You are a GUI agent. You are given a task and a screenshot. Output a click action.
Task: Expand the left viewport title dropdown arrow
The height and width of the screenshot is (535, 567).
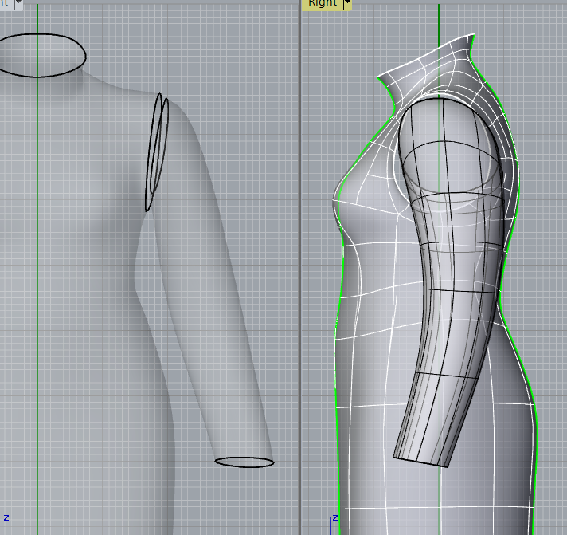[x=18, y=3]
